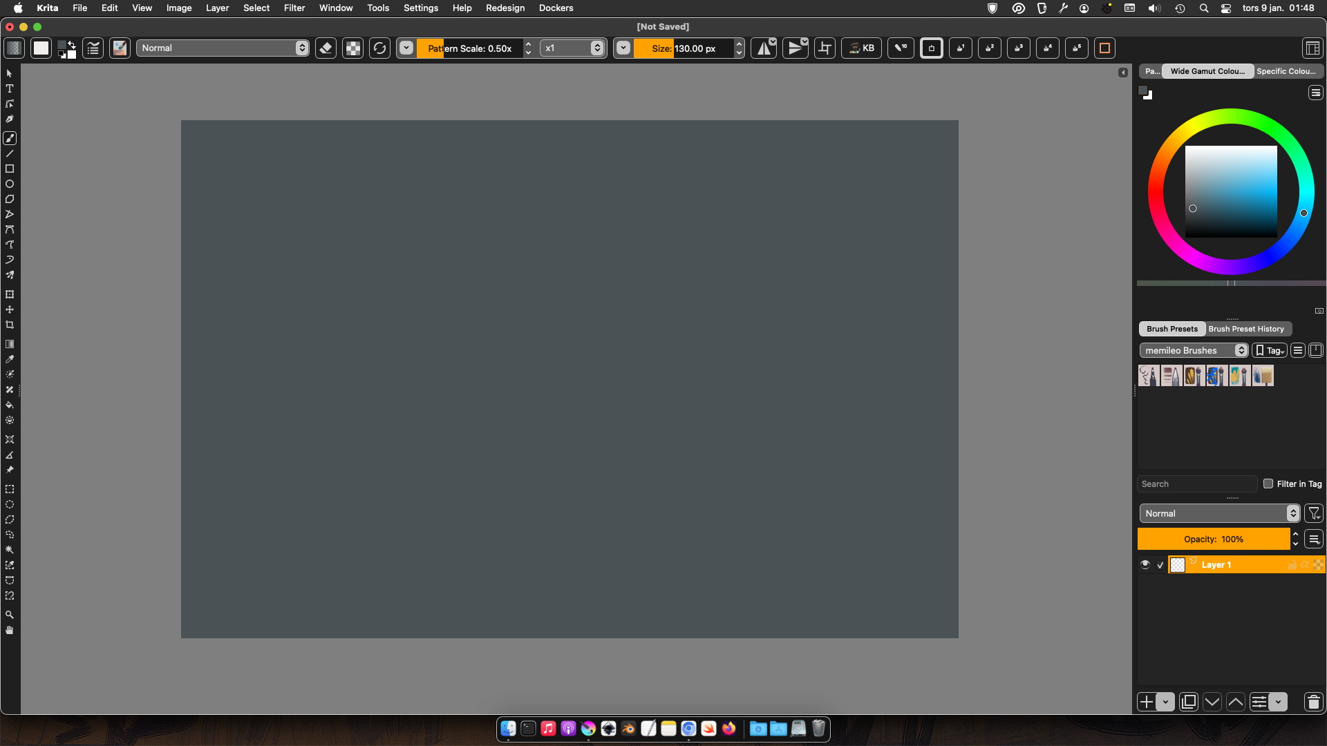Click the layer Opacity 100% slider
The image size is (1327, 746).
point(1213,539)
